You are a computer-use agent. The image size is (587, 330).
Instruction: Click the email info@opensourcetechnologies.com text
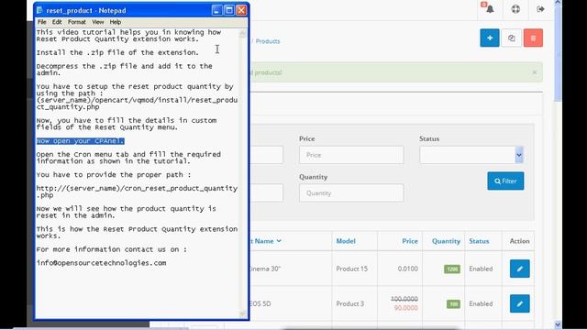point(101,263)
